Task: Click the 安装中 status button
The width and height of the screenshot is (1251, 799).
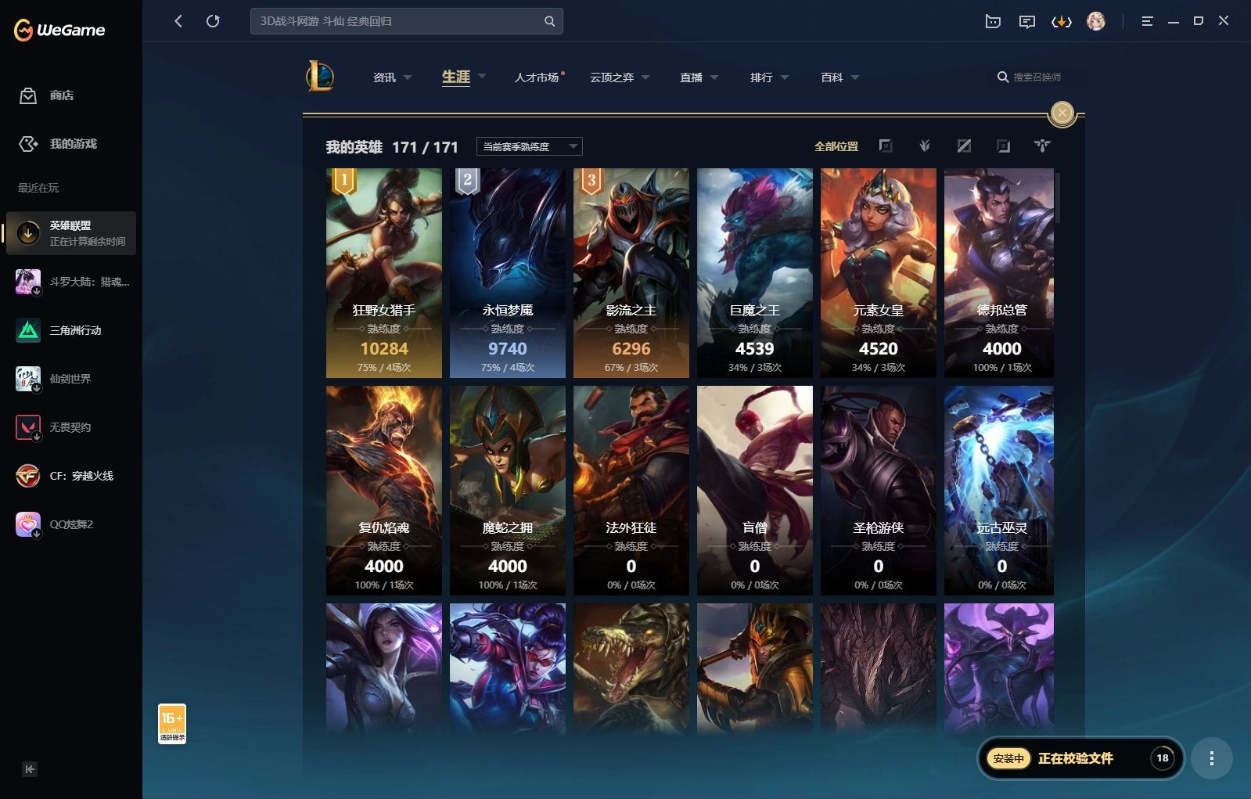Action: tap(1008, 758)
